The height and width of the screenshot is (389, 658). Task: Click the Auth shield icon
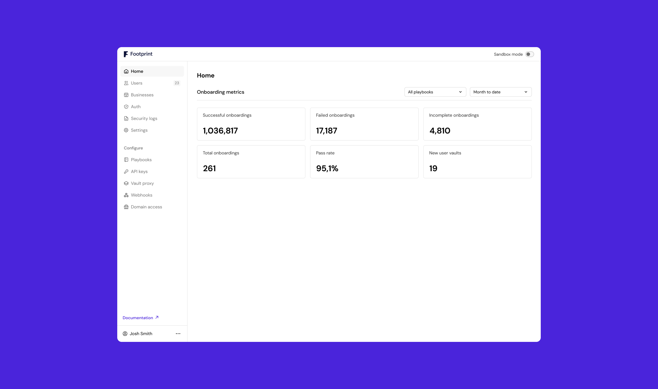[126, 107]
